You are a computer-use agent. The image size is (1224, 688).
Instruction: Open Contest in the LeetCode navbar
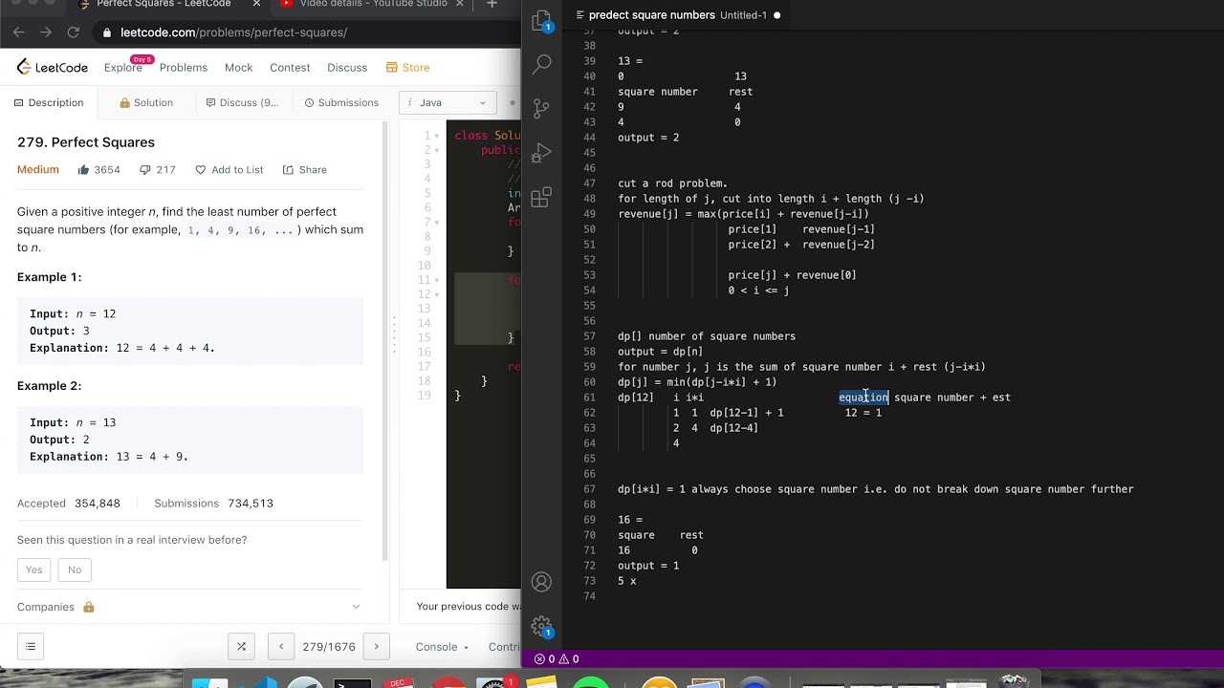pyautogui.click(x=290, y=68)
